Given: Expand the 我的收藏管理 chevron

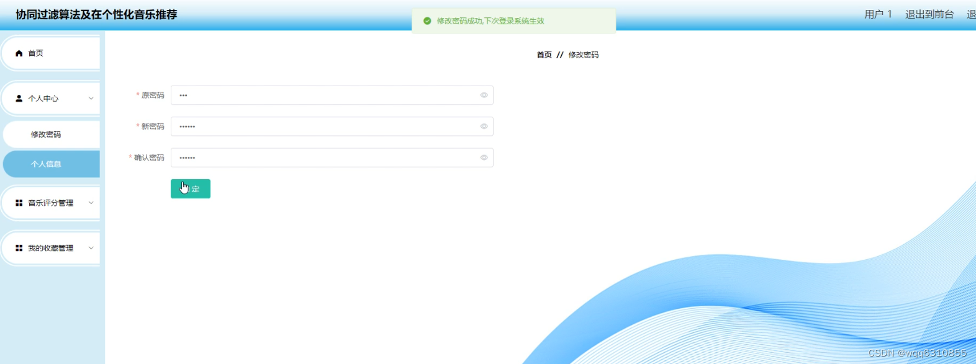Looking at the screenshot, I should (91, 248).
